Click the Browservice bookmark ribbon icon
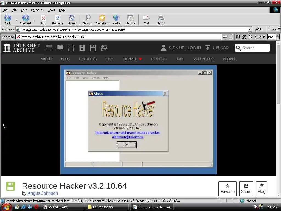Image resolution: width=281 pixels, height=211 pixels. click(x=231, y=37)
